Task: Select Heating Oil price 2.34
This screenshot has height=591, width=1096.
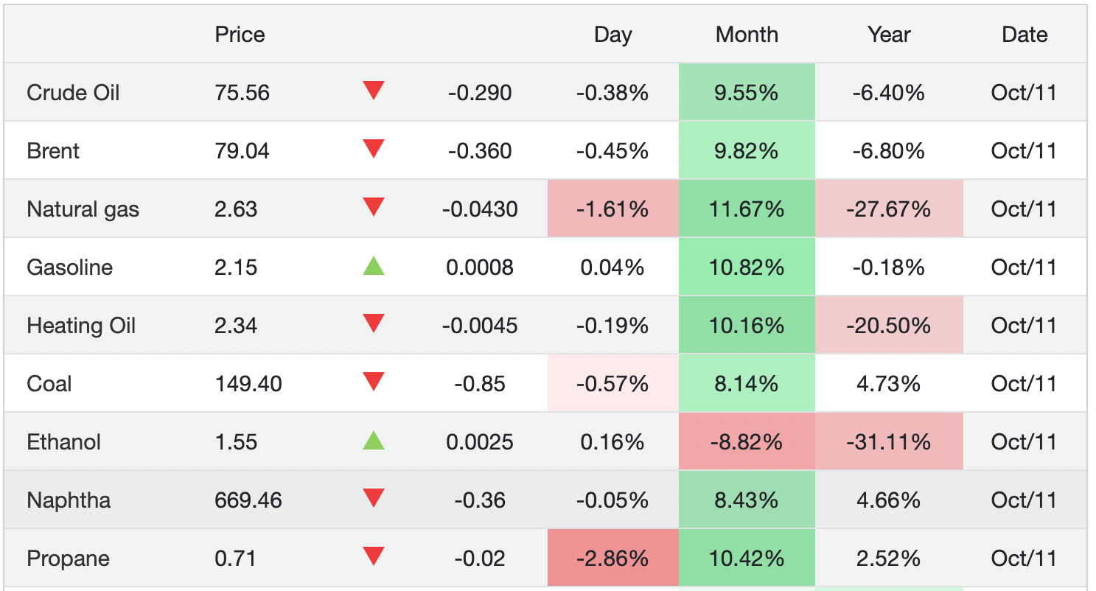Action: (x=236, y=325)
